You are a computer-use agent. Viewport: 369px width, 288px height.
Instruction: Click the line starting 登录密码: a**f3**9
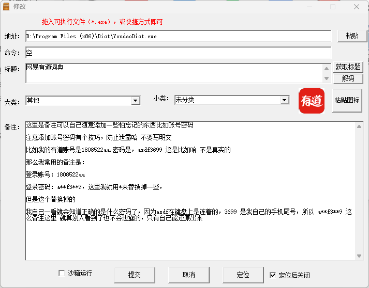click(94, 187)
